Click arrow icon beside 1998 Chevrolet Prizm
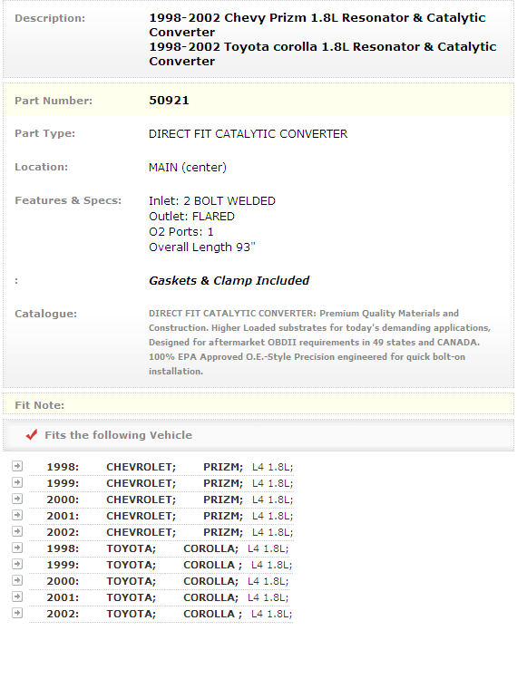The width and height of the screenshot is (517, 679). coord(17,466)
